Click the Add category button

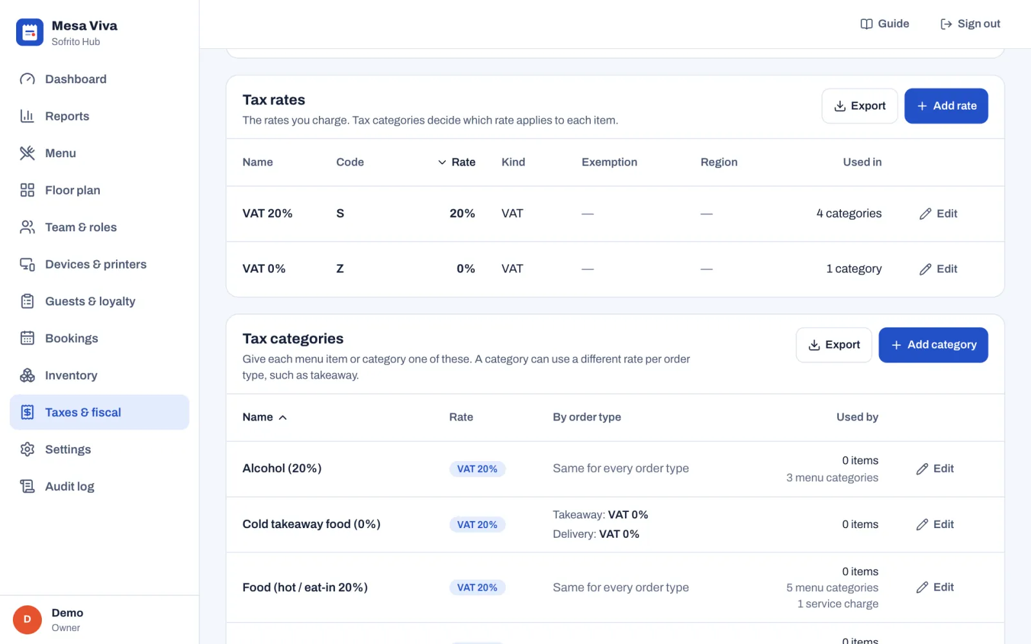coord(933,345)
